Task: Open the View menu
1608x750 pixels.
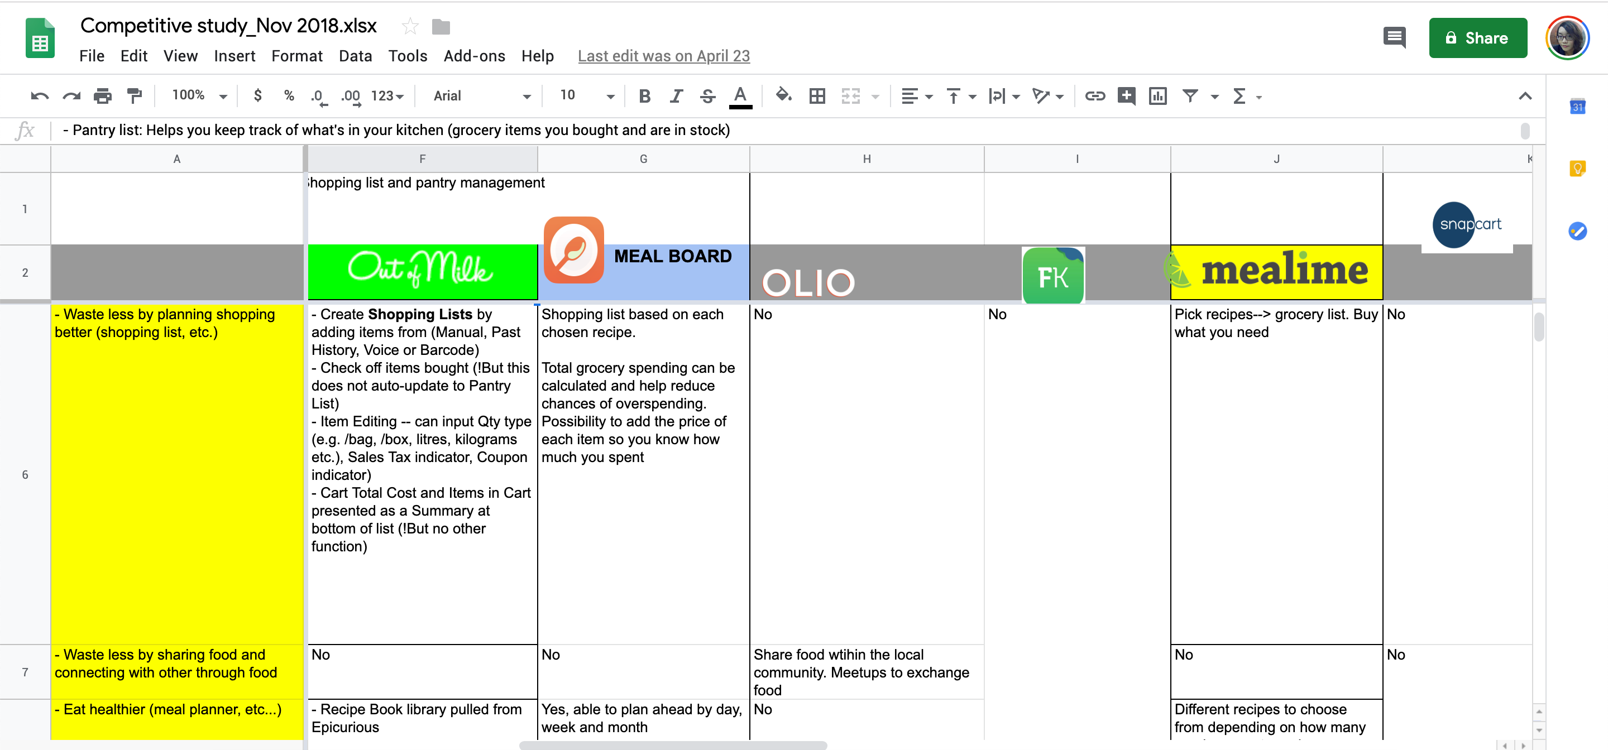Action: [x=180, y=56]
